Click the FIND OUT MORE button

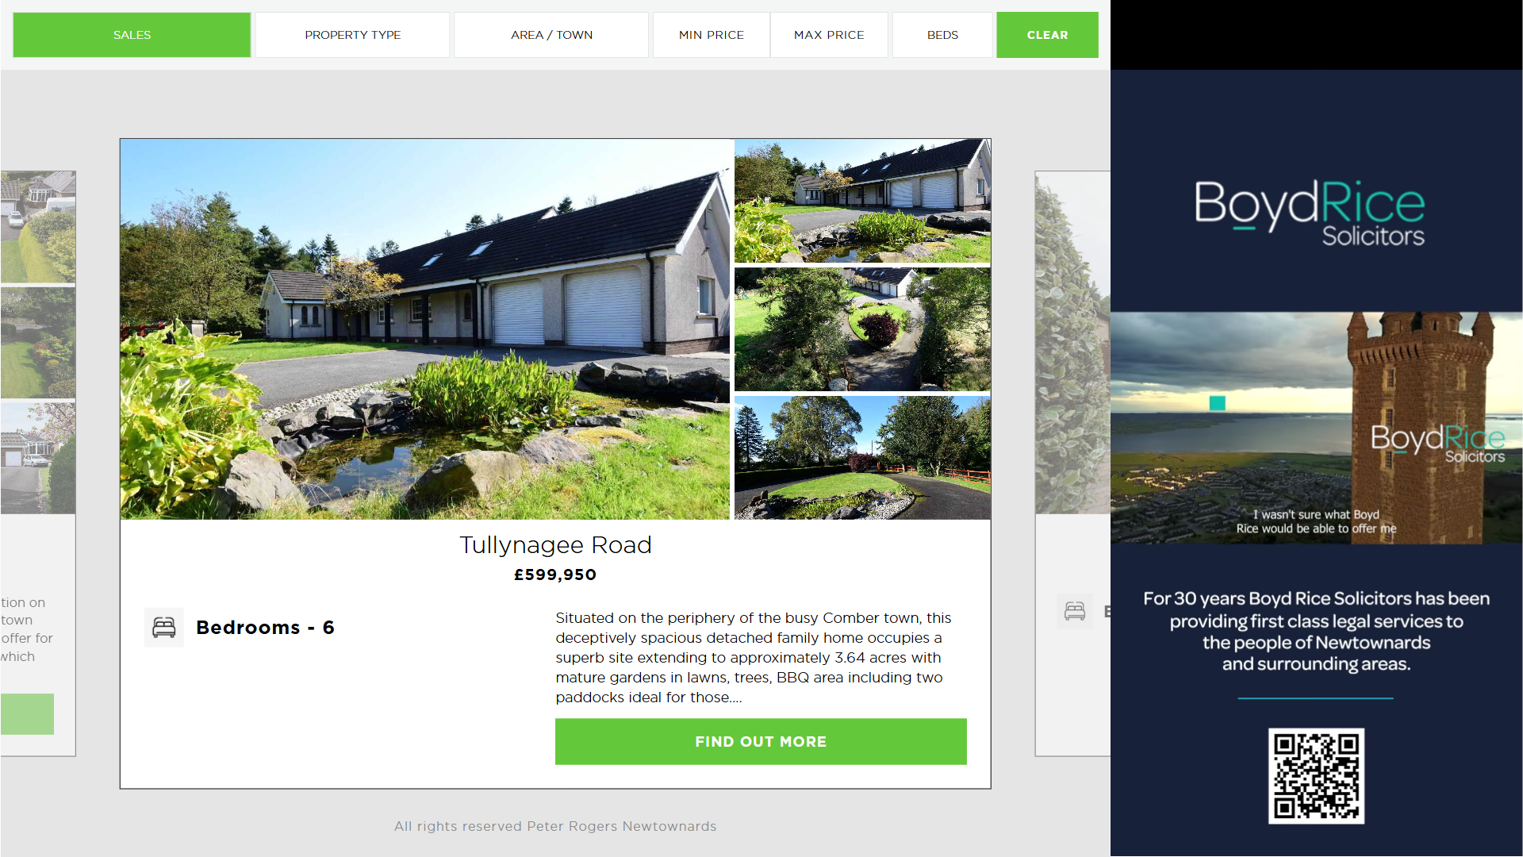point(761,742)
